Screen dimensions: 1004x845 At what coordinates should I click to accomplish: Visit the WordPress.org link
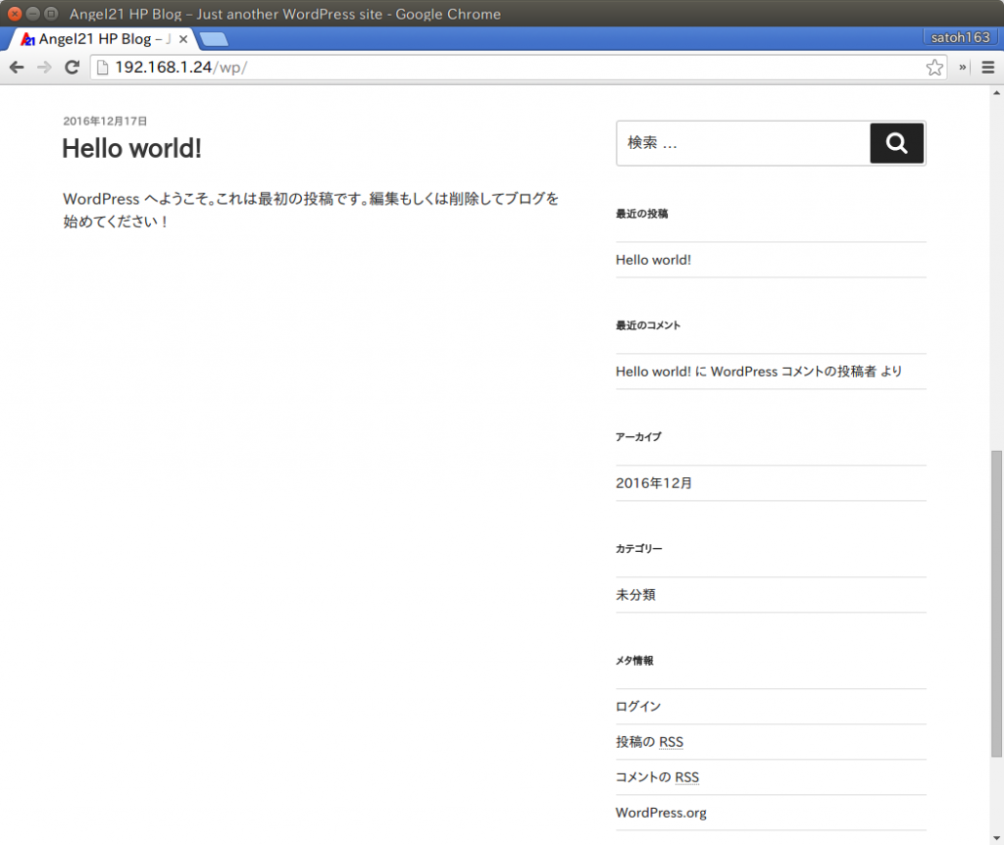661,813
